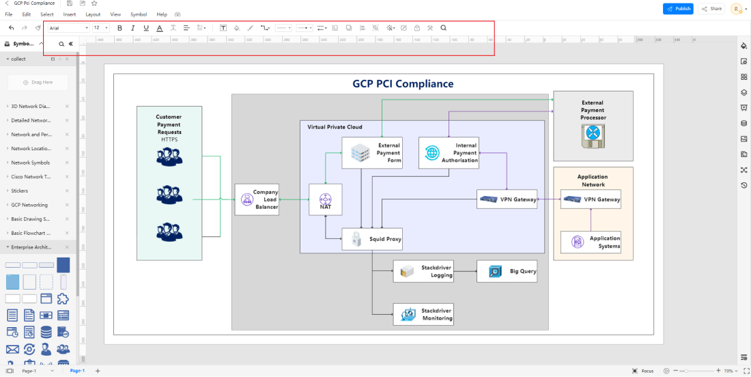Click the lock shape icon
Image resolution: width=751 pixels, height=377 pixels.
click(416, 28)
